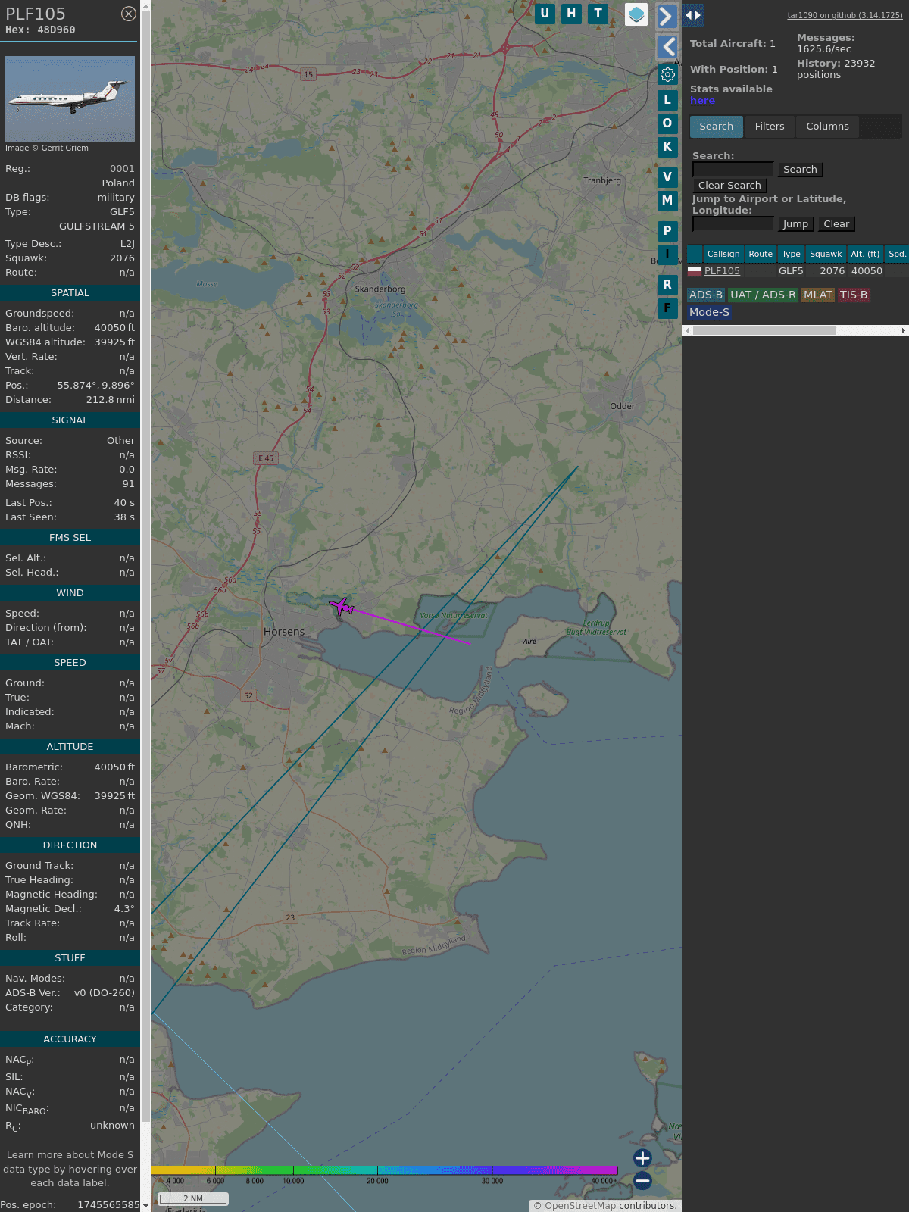Toggle the L labels map button
The height and width of the screenshot is (1212, 909).
pos(667,99)
